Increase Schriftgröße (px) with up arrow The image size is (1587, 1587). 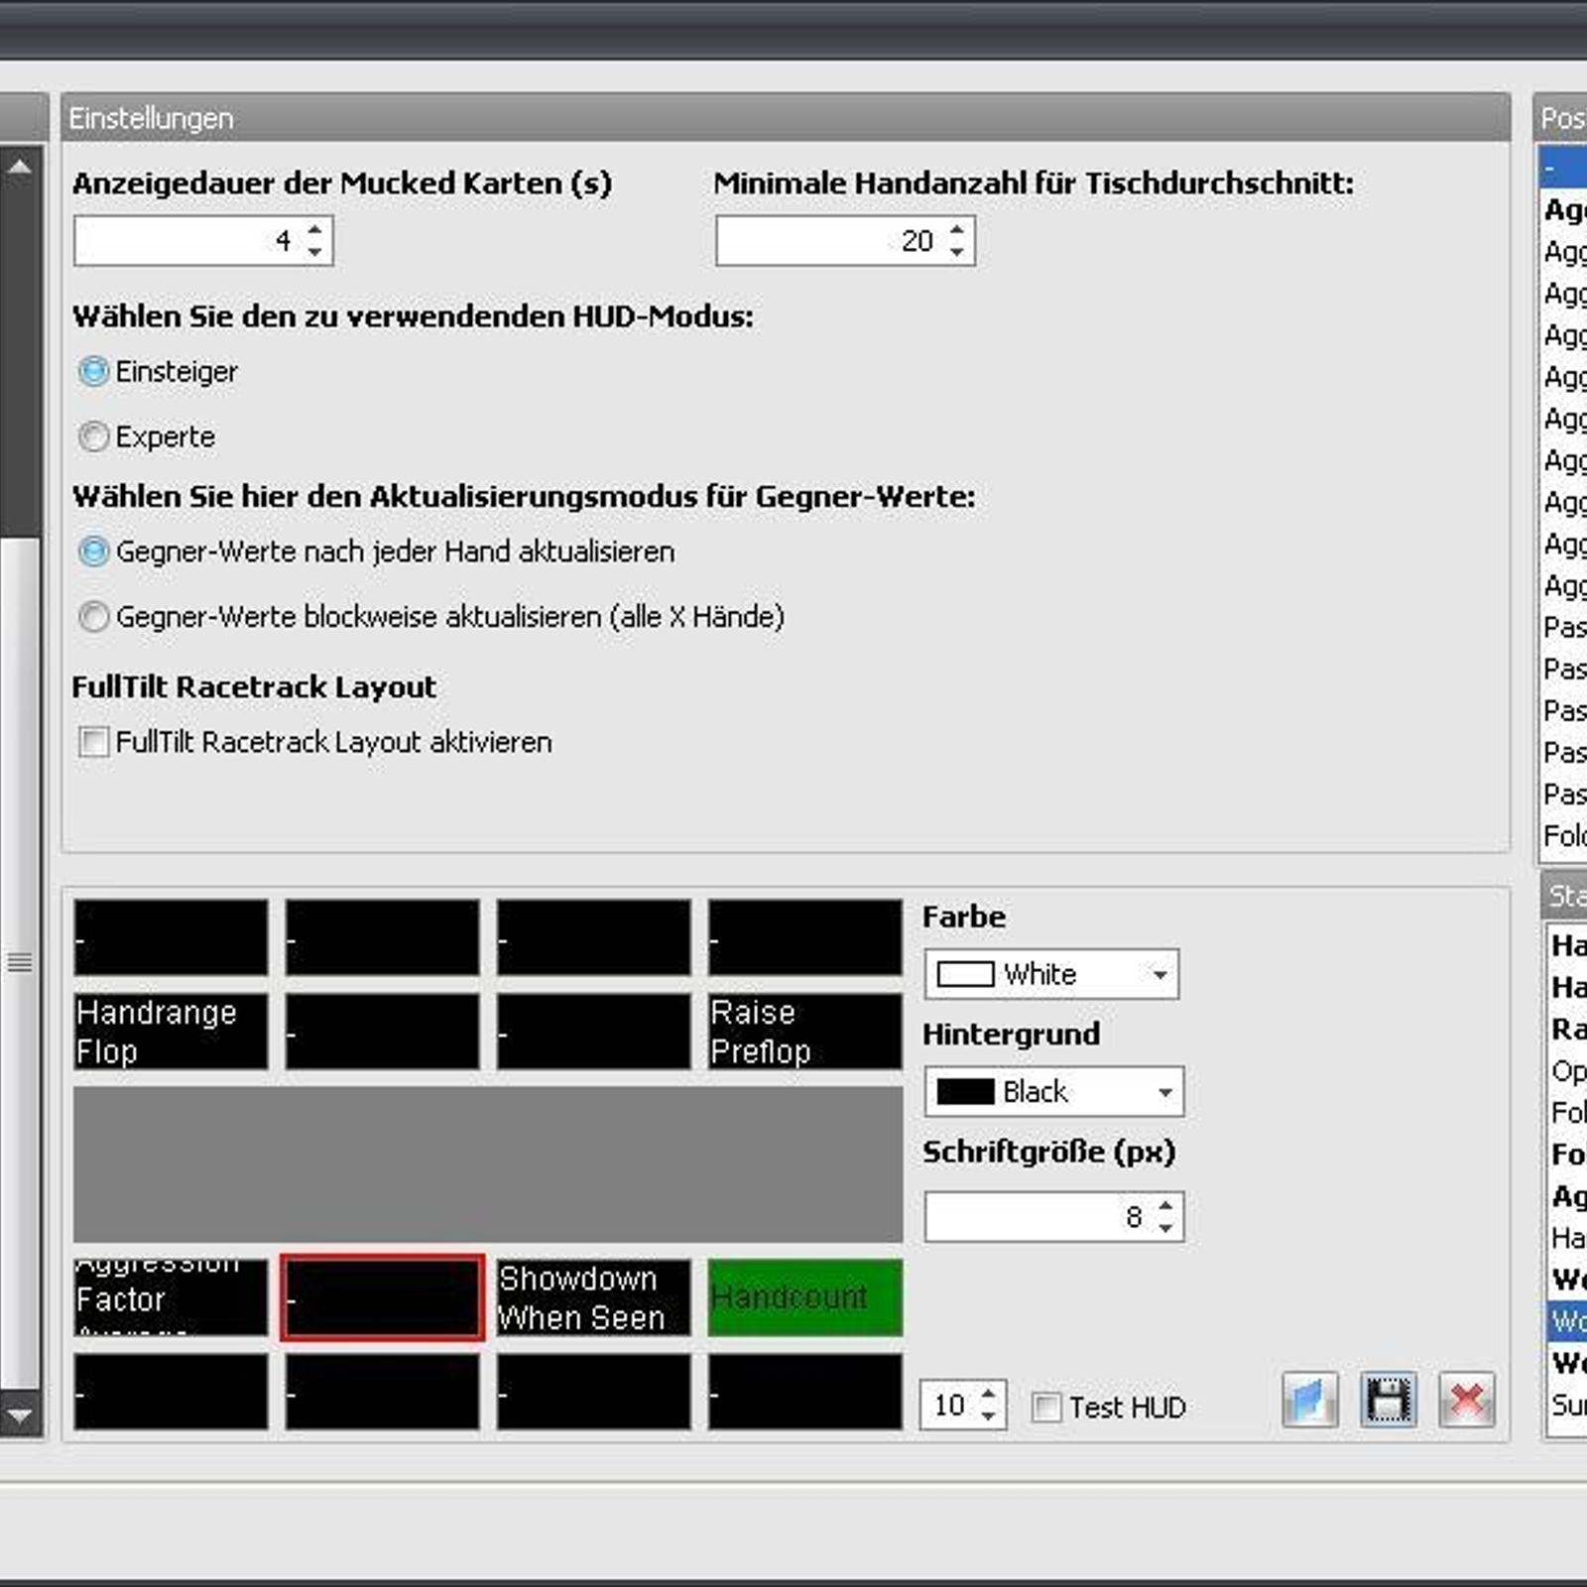1166,1206
